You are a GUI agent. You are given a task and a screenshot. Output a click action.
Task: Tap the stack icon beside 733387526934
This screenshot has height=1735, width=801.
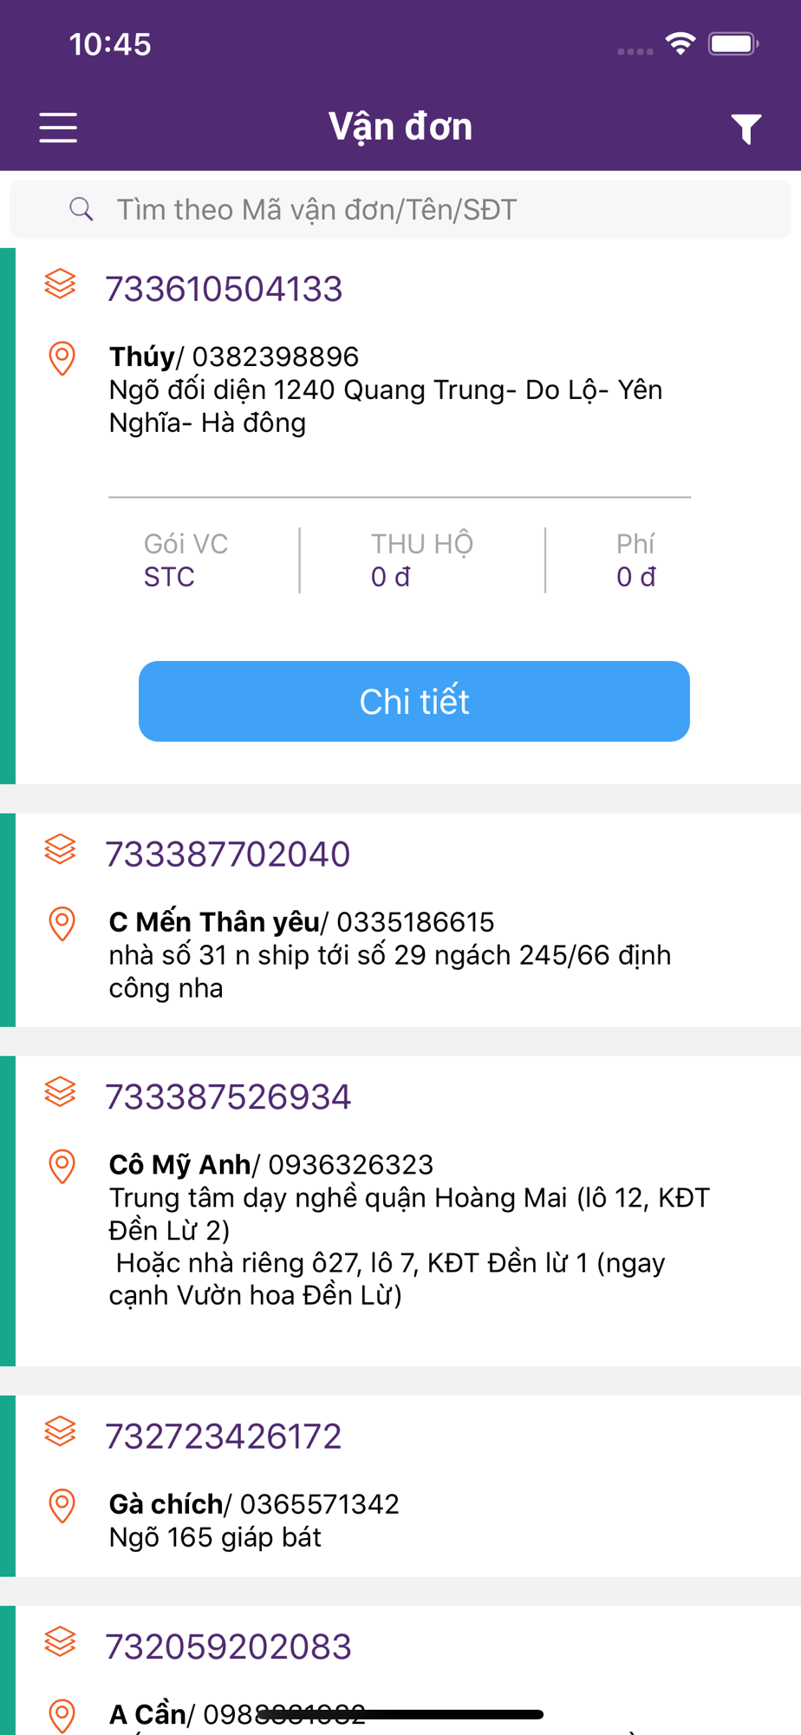point(60,1091)
